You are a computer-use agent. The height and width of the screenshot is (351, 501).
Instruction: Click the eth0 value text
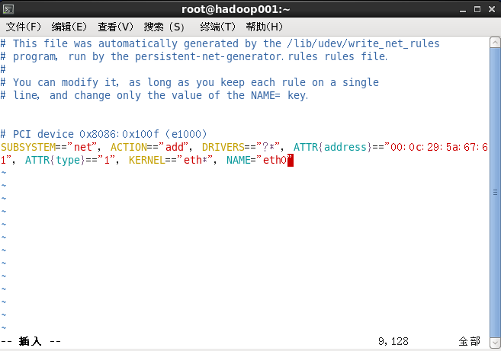[x=275, y=160]
